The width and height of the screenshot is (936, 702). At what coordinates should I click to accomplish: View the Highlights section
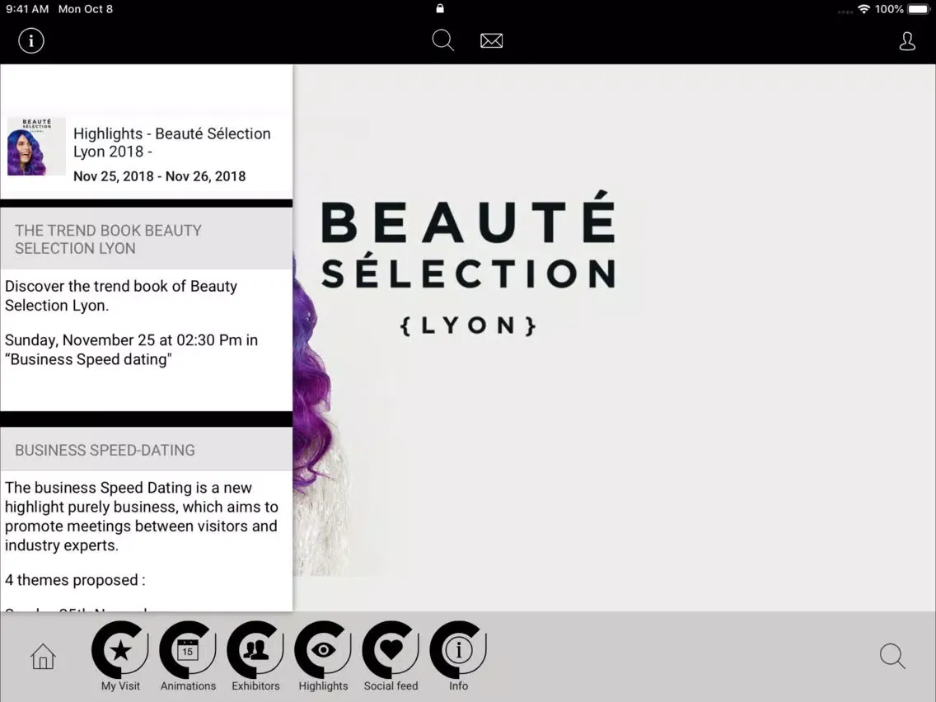point(323,657)
